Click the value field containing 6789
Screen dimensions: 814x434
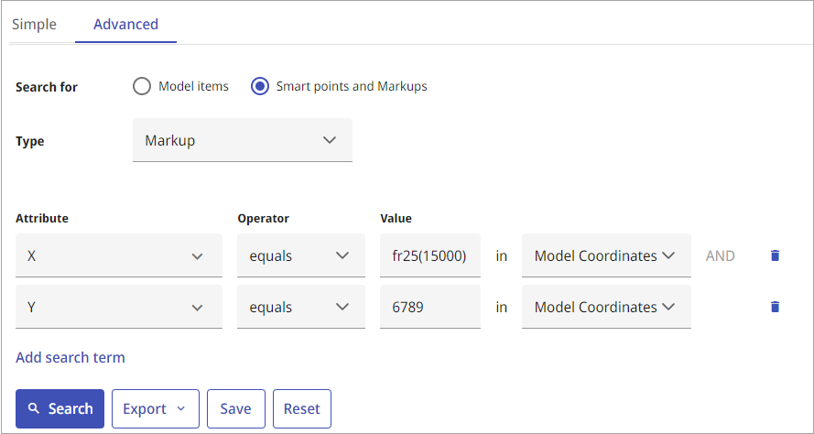pos(429,307)
